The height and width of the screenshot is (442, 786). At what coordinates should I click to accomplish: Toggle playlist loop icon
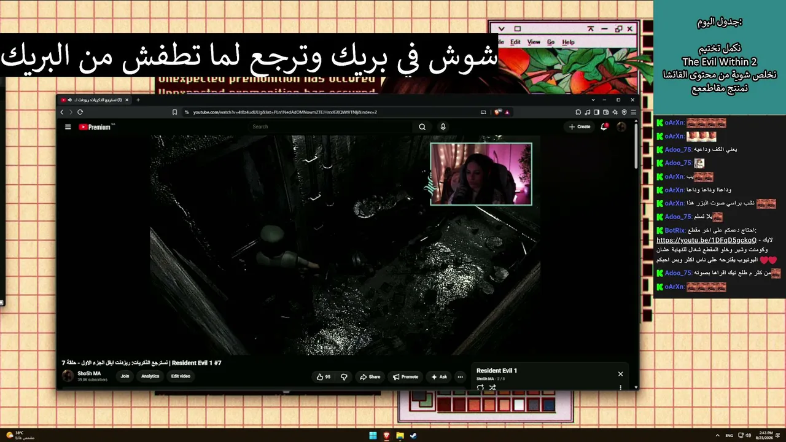(480, 387)
